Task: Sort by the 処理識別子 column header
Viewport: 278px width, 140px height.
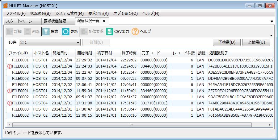Action: click(x=240, y=53)
